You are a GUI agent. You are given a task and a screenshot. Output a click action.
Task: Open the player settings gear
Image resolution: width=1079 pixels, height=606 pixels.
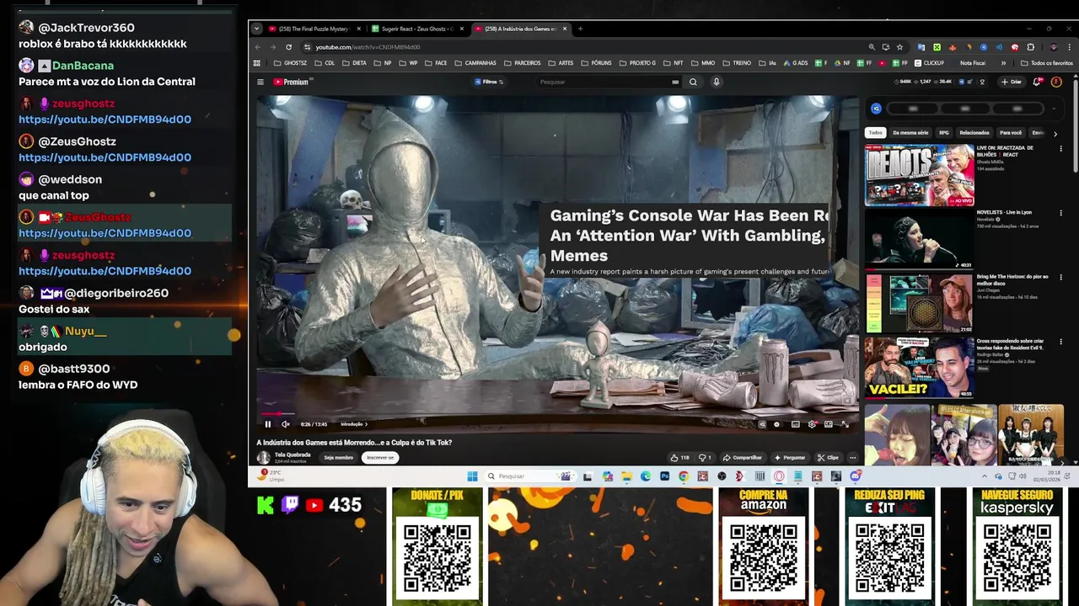(x=812, y=424)
